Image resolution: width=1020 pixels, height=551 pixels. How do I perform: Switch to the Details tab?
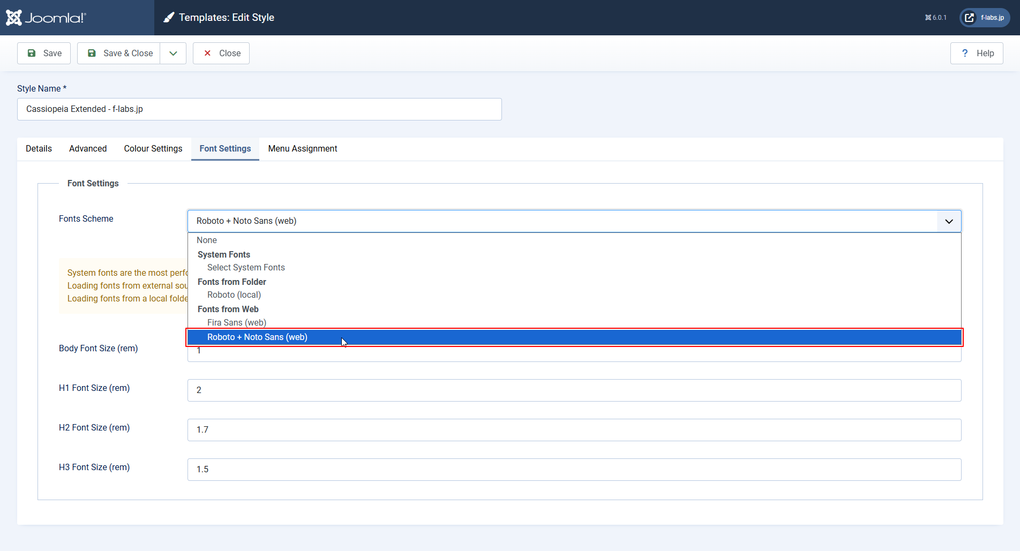(39, 148)
